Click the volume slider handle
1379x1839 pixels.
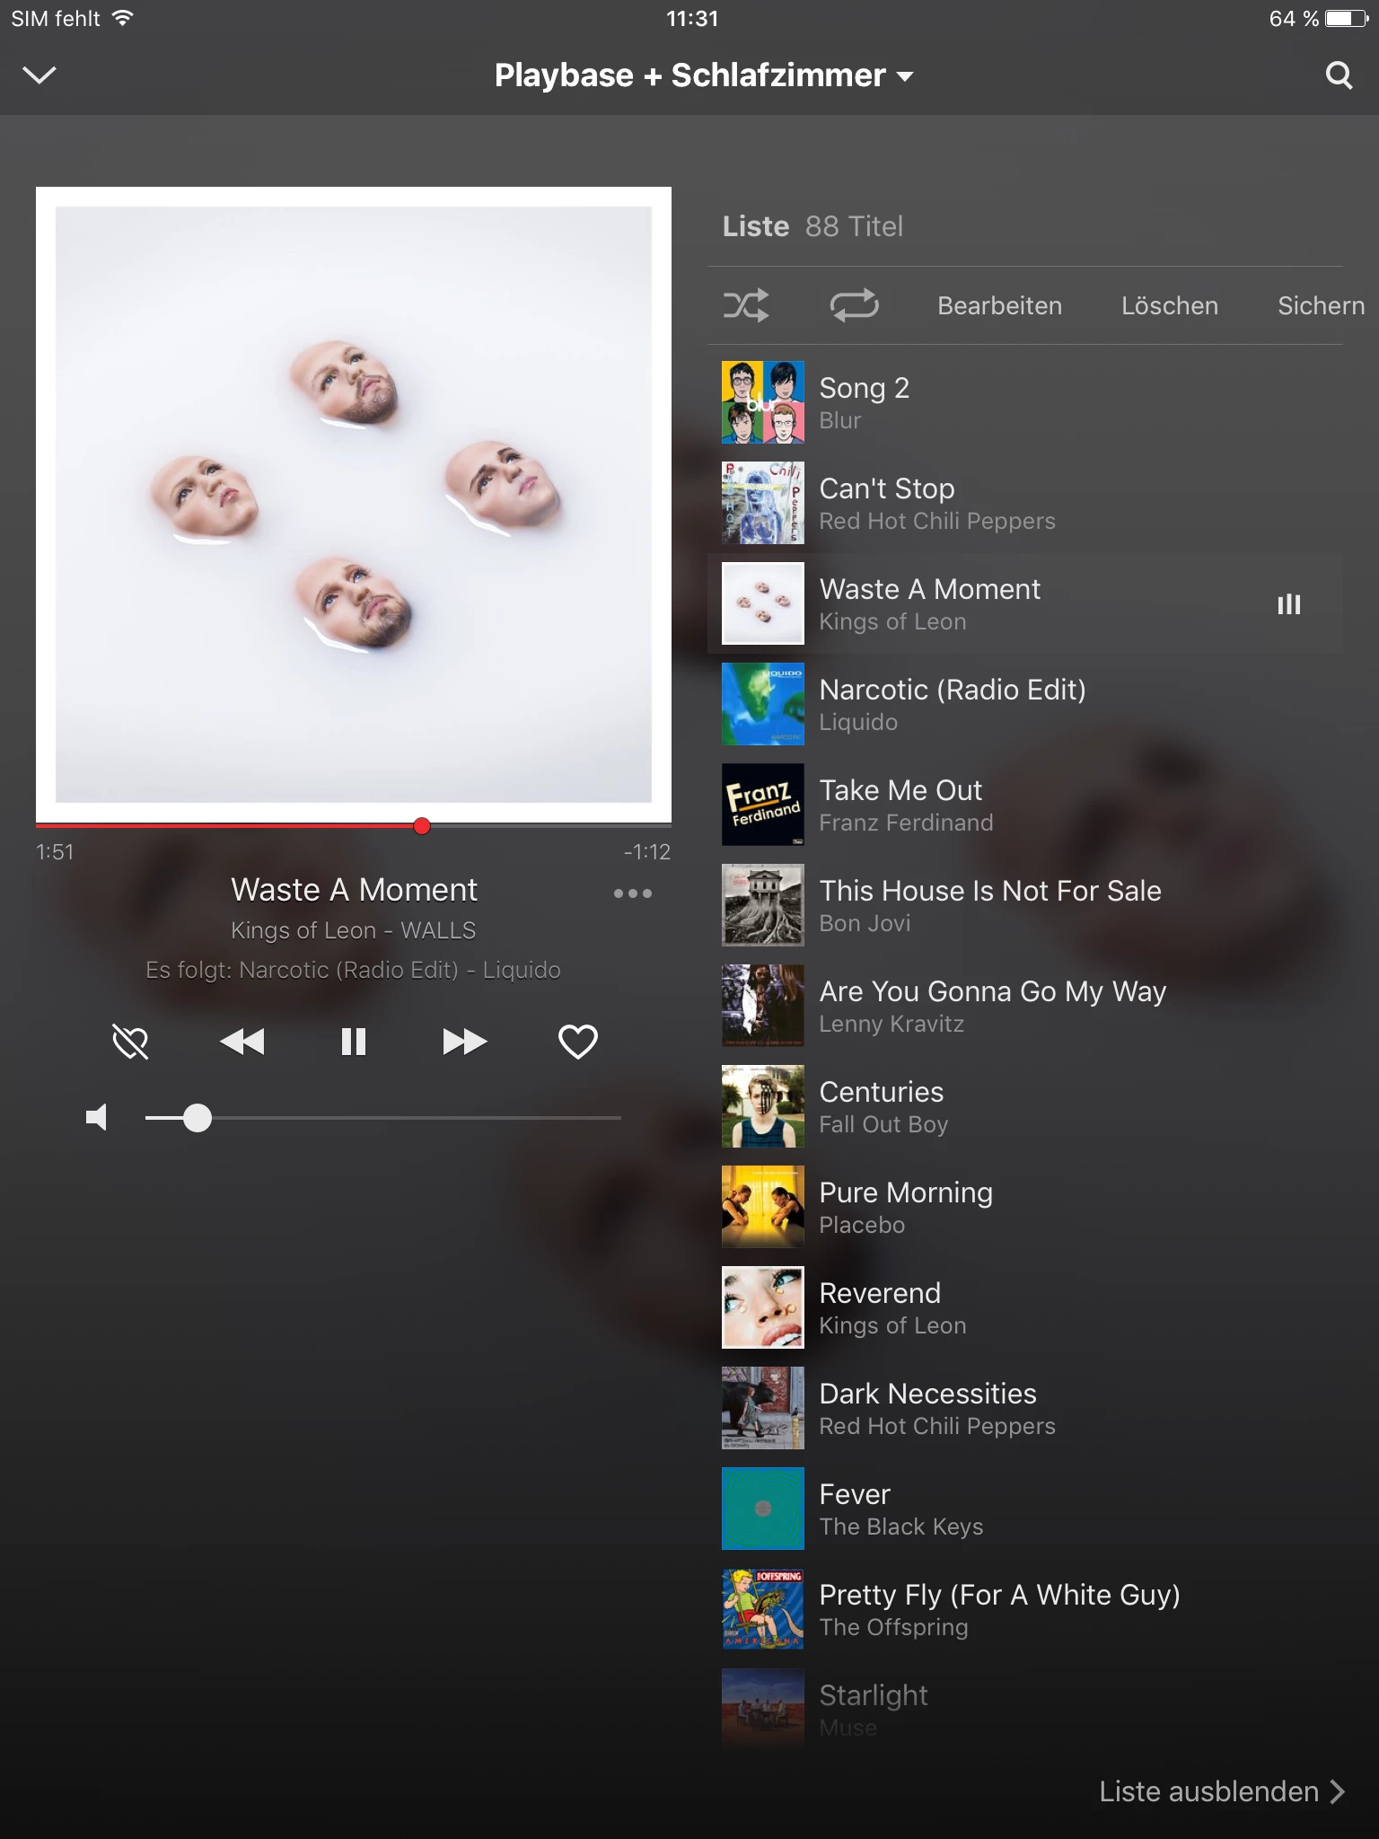(197, 1118)
